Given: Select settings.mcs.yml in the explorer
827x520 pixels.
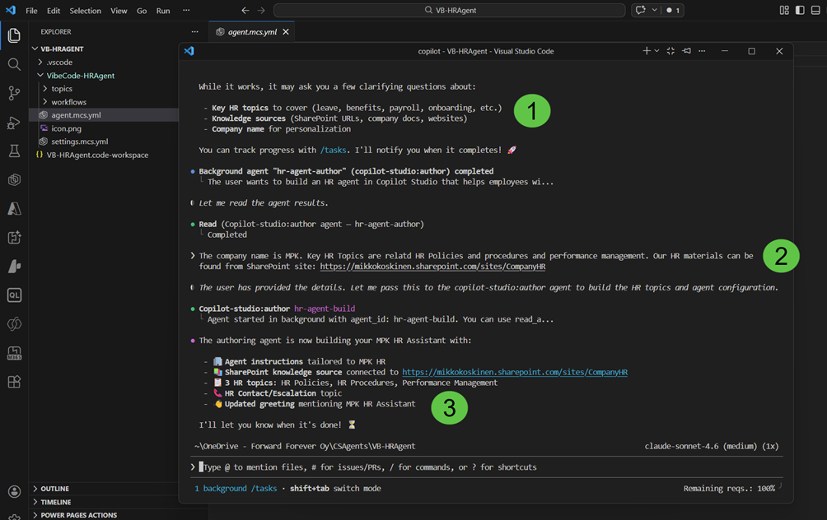Looking at the screenshot, I should pos(79,142).
